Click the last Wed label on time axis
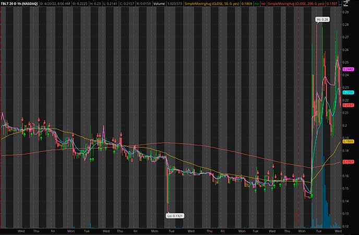Image resolution: width=359 pixels, height=235 pixels. [338, 229]
